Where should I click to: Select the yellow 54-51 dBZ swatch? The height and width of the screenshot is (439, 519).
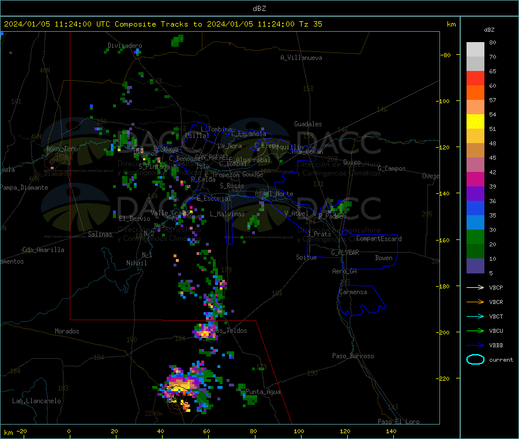coord(475,122)
